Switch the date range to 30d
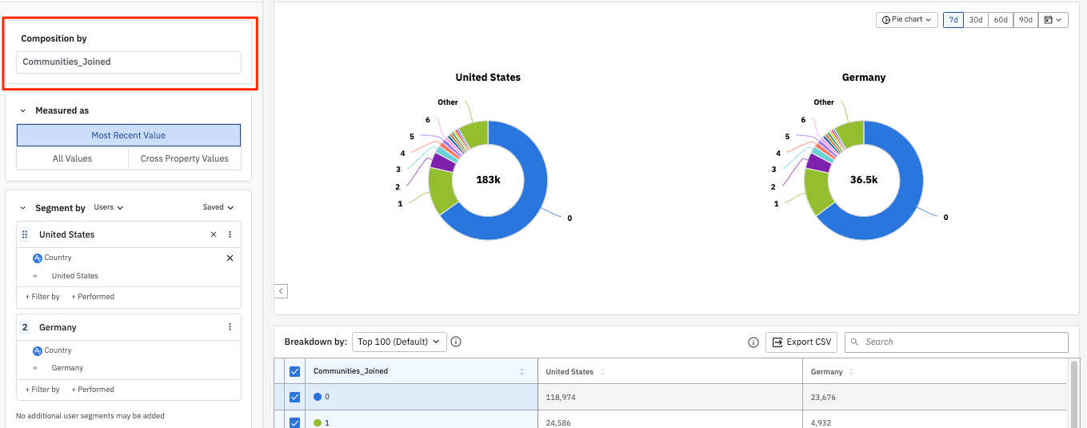The height and width of the screenshot is (428, 1087). coord(975,20)
